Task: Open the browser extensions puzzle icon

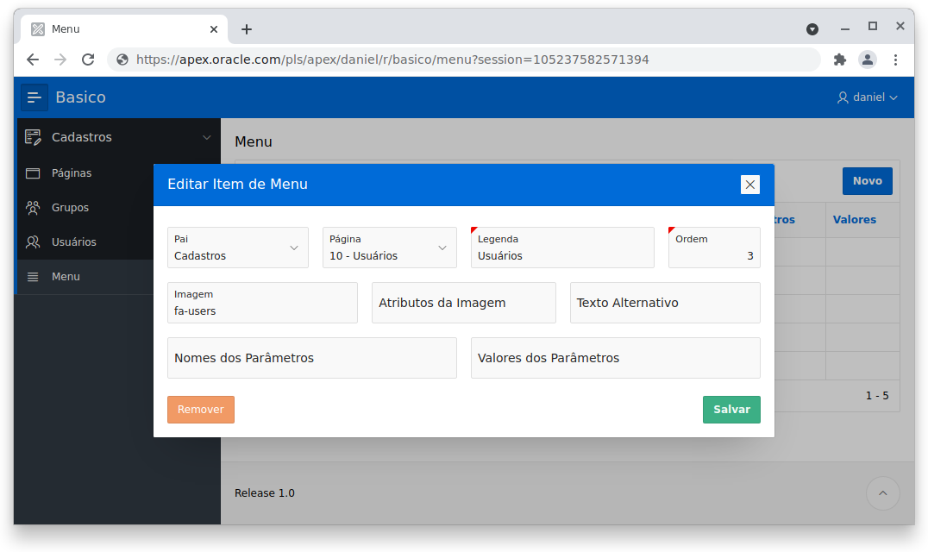Action: click(839, 60)
